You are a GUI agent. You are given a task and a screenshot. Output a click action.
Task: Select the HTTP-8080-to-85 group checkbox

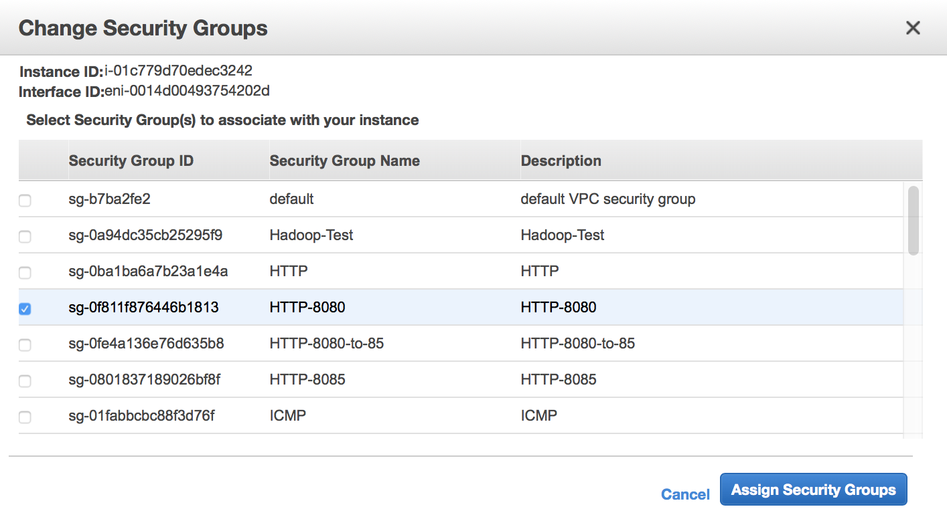[25, 345]
